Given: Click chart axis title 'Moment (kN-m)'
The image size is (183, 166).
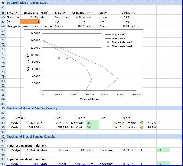Looking at the screenshot, I should (x=90, y=99).
